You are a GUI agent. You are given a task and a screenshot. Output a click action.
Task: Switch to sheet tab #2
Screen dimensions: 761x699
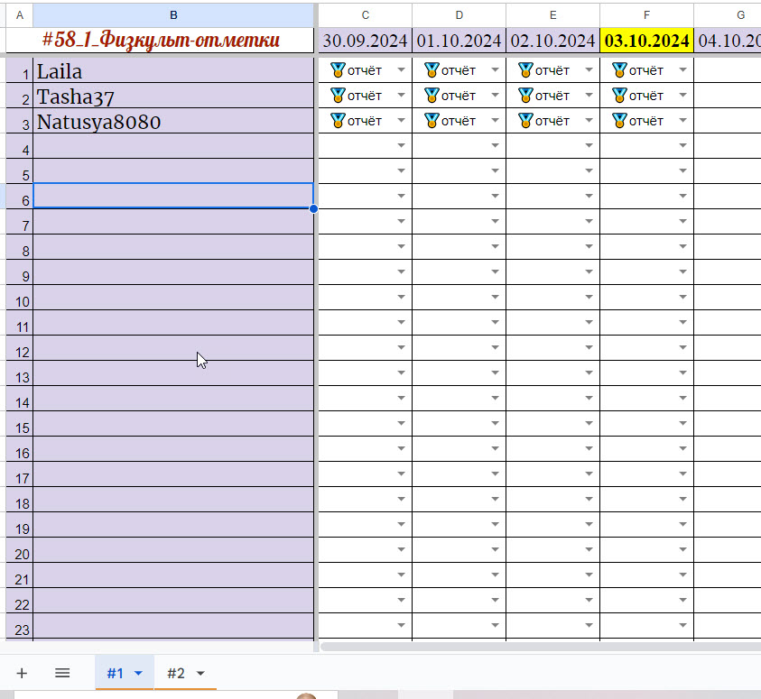(x=175, y=674)
